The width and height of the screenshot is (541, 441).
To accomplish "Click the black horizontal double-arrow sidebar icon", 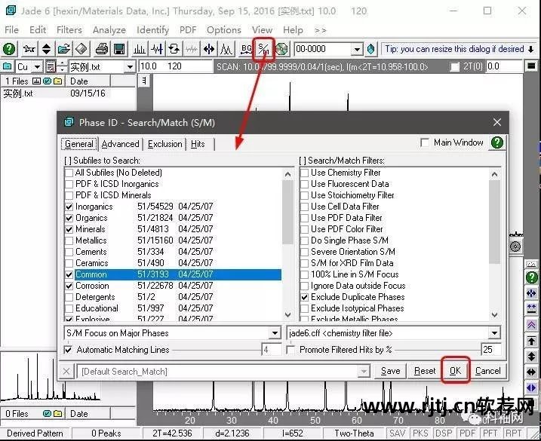I will tap(531, 372).
